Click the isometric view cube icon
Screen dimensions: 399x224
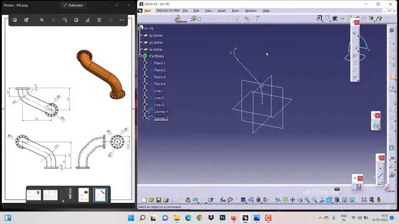[329, 200]
